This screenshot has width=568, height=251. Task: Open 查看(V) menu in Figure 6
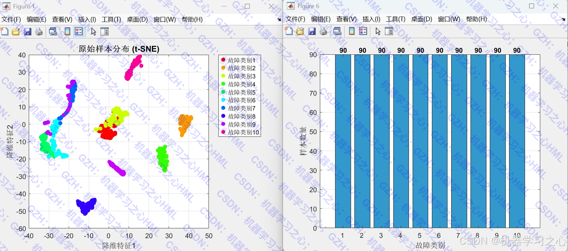pos(346,19)
